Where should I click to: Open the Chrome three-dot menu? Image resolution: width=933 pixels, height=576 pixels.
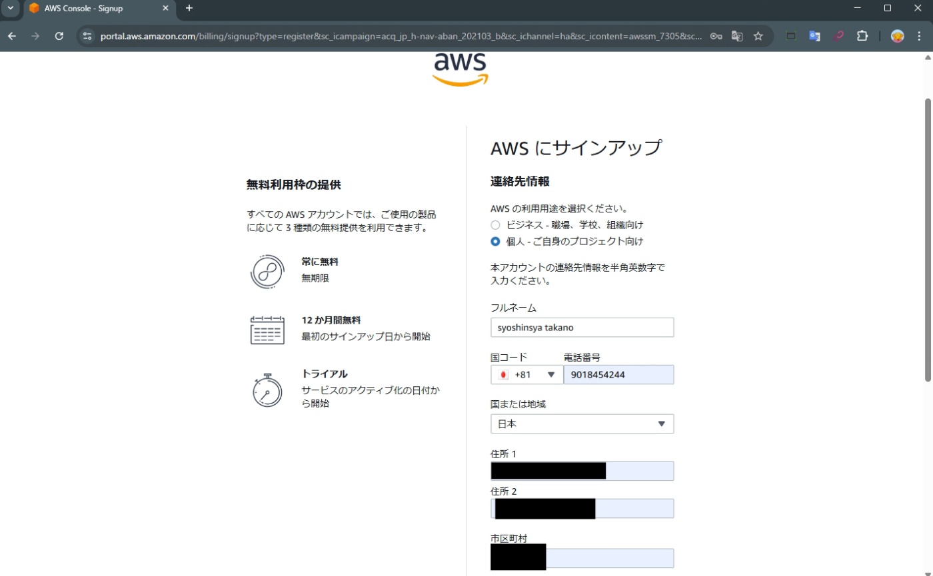tap(920, 36)
